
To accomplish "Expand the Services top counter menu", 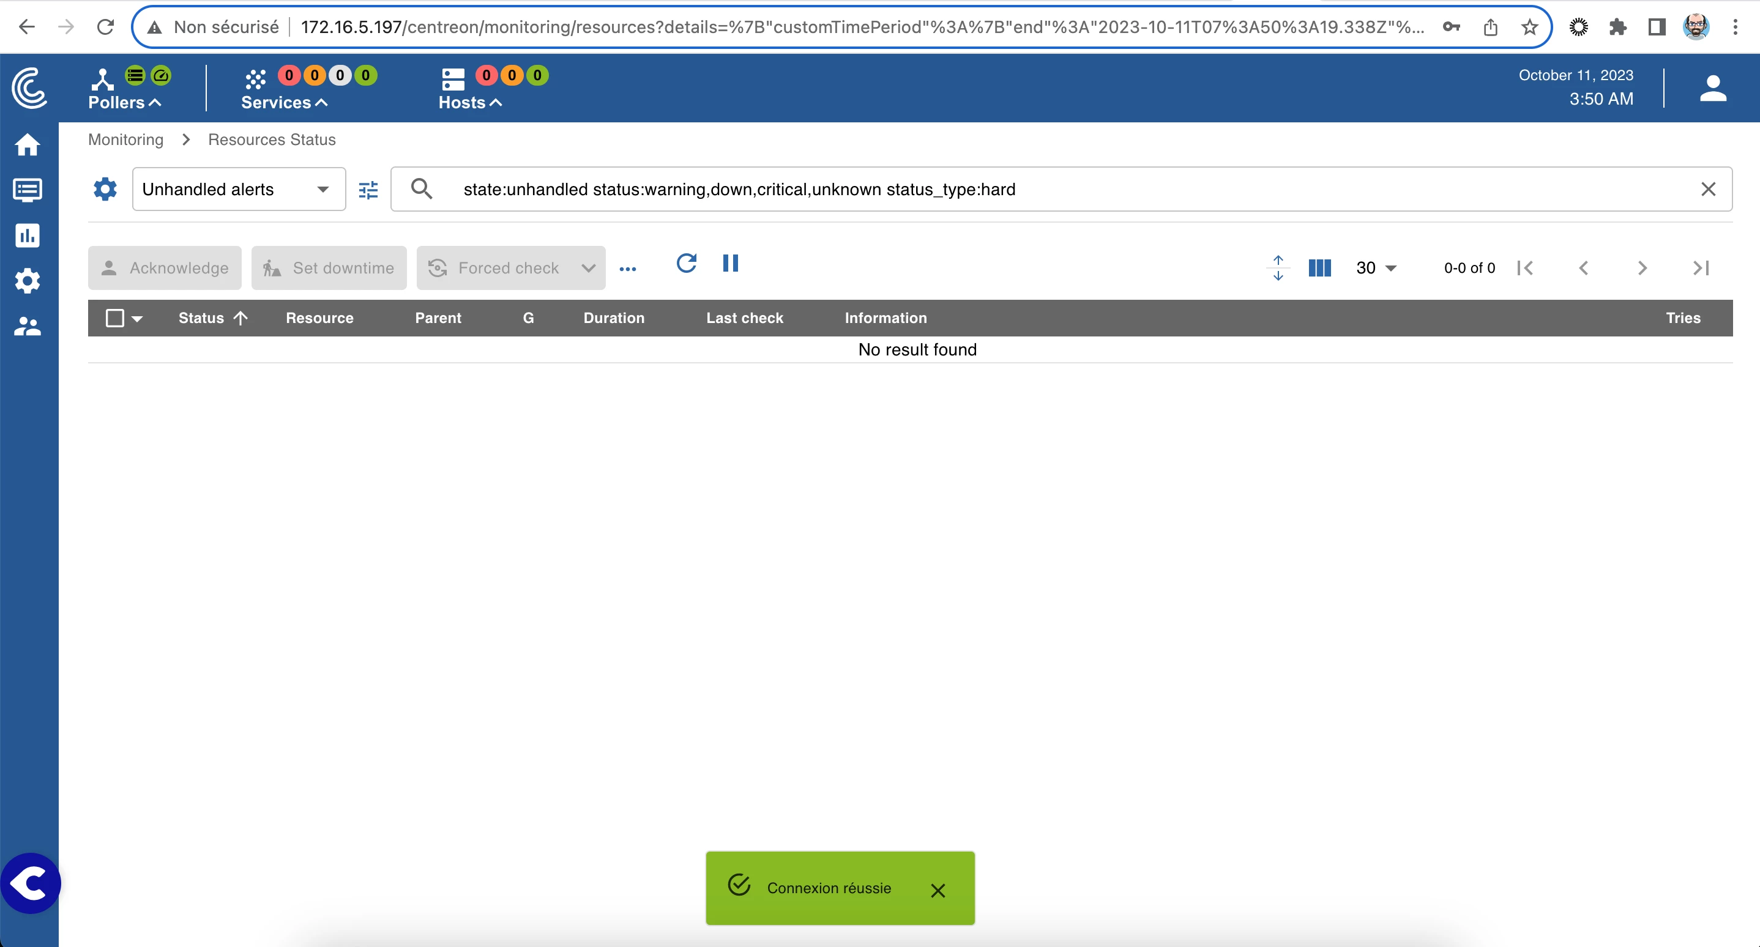I will [283, 102].
